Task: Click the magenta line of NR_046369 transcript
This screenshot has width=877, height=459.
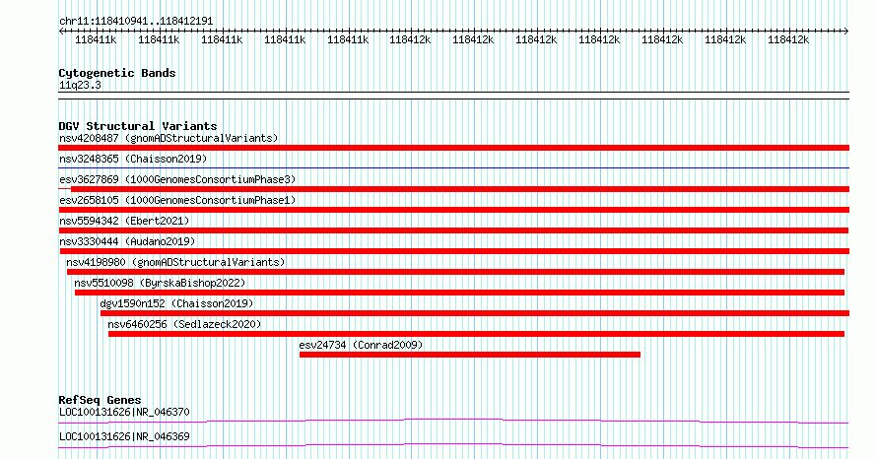Action: pos(453,445)
